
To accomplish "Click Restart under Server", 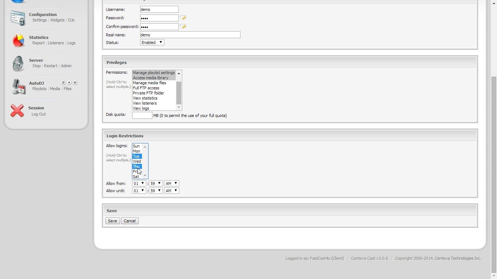I will pyautogui.click(x=51, y=66).
